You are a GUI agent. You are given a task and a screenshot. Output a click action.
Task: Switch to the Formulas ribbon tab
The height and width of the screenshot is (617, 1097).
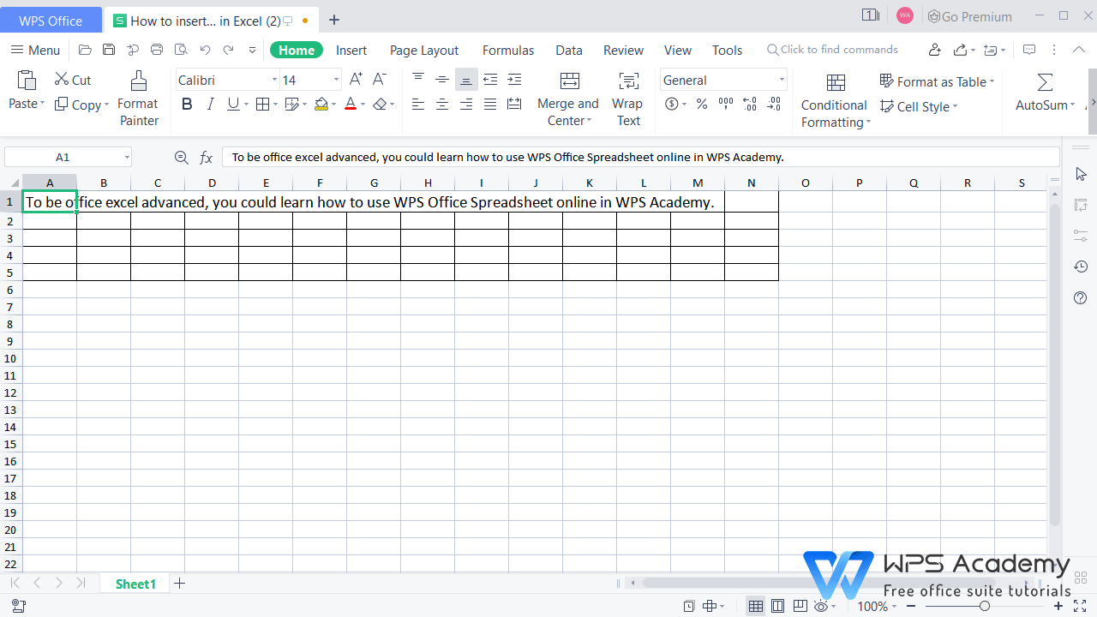click(x=507, y=50)
